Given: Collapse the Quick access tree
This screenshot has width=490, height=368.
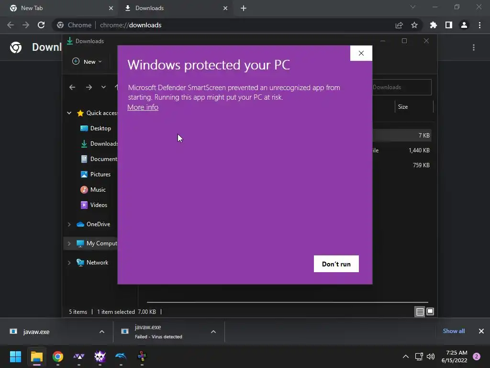Looking at the screenshot, I should coord(69,113).
